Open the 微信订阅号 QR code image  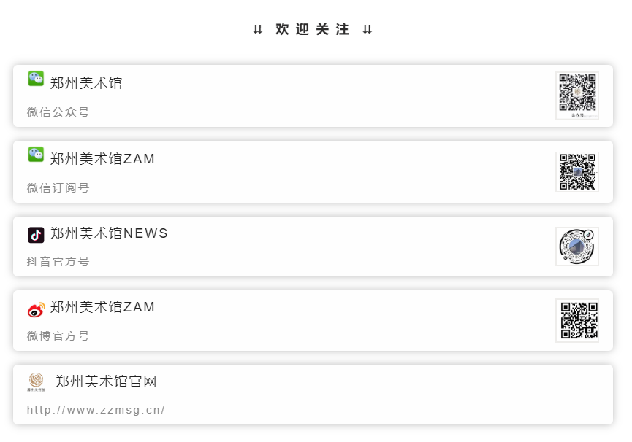(576, 171)
